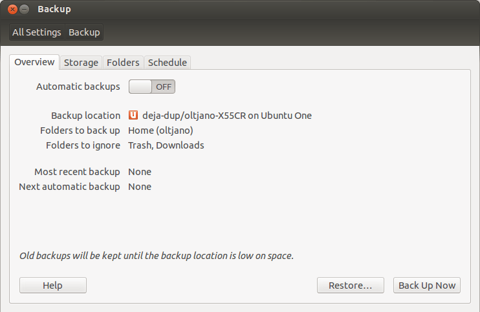Click the Ubuntu One icon beside backup location
This screenshot has height=312, width=480.
pos(133,116)
